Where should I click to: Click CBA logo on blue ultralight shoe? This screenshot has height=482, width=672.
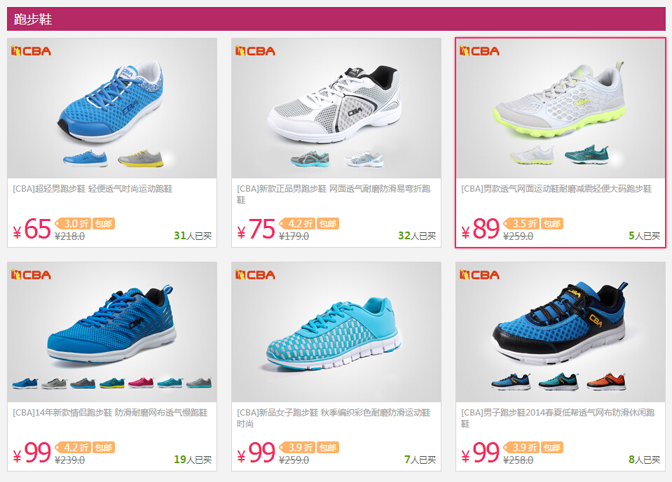(x=31, y=51)
